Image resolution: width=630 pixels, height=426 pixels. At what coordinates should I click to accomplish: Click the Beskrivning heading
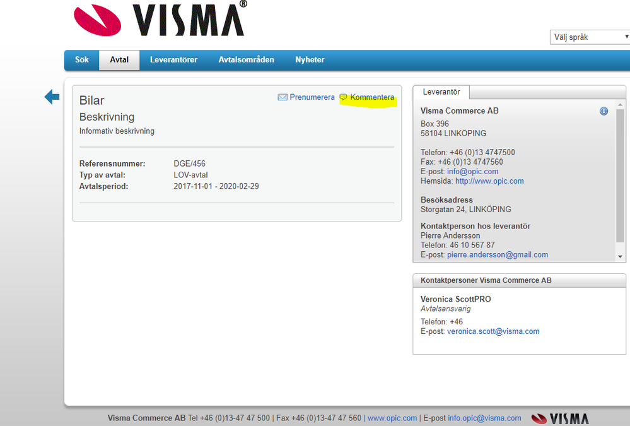click(x=107, y=117)
